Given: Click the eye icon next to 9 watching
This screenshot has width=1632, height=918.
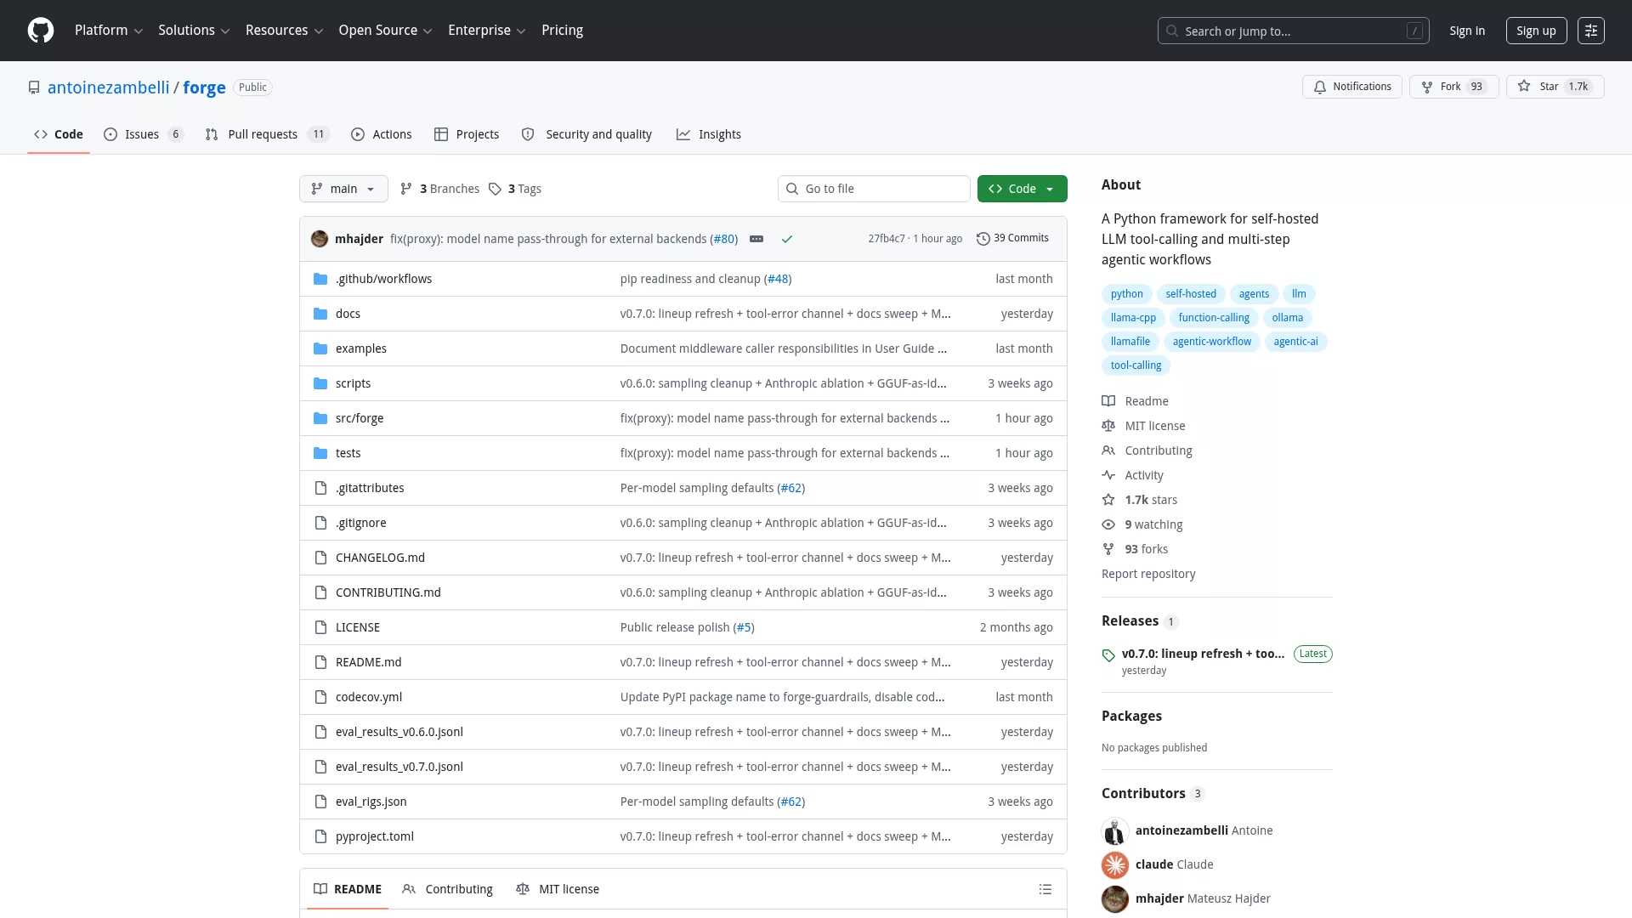Looking at the screenshot, I should tap(1108, 524).
